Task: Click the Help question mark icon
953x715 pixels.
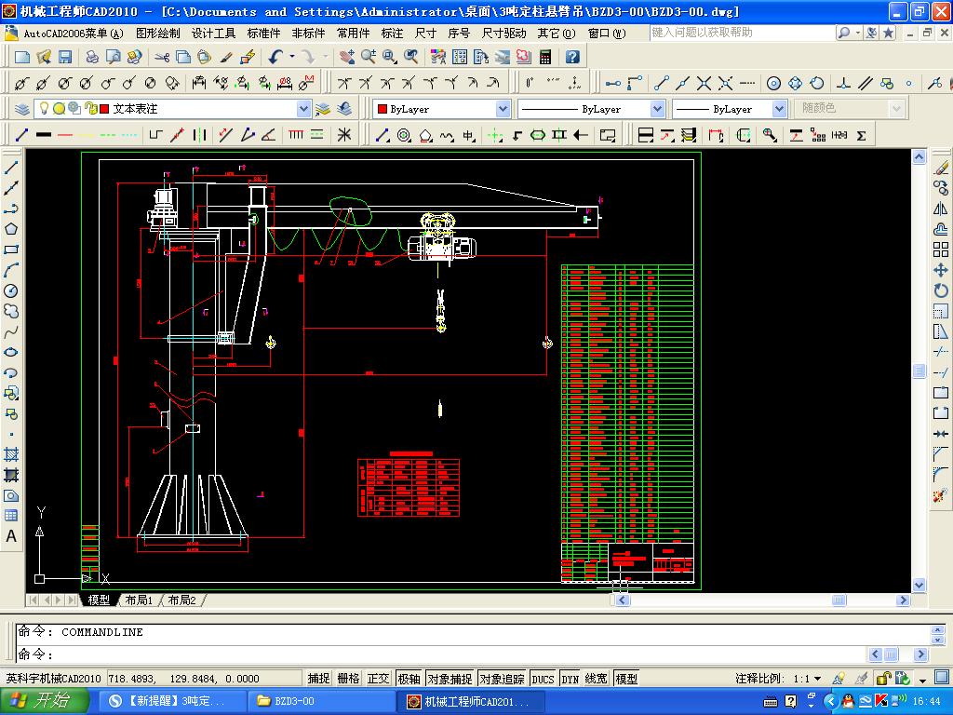Action: [x=572, y=57]
